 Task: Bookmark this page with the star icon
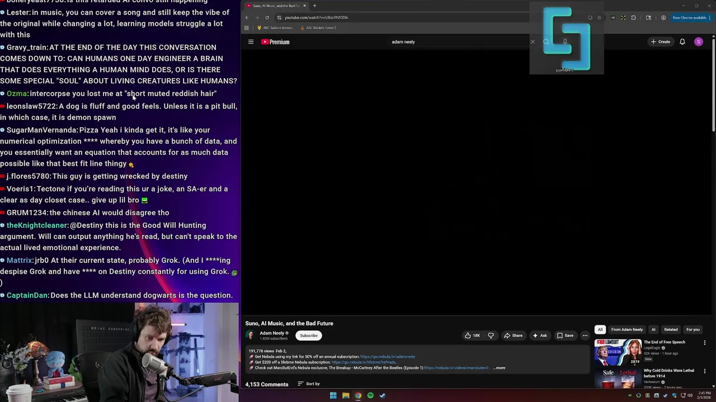point(599,17)
